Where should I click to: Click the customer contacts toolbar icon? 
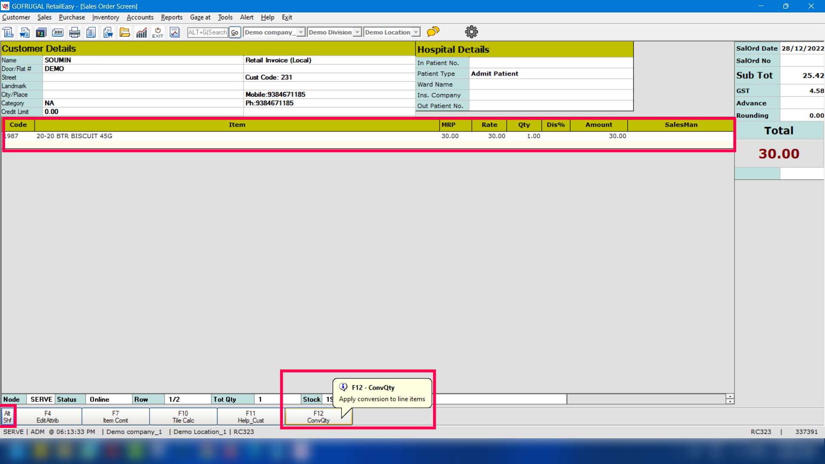coord(41,32)
